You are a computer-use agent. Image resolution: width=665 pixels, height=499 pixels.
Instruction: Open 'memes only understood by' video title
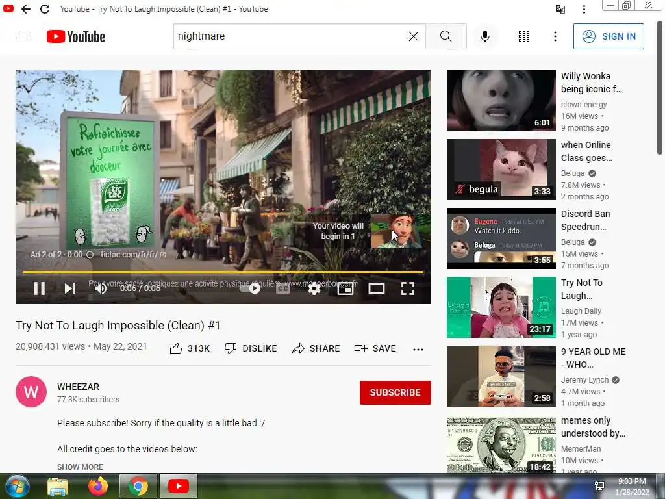coord(593,427)
